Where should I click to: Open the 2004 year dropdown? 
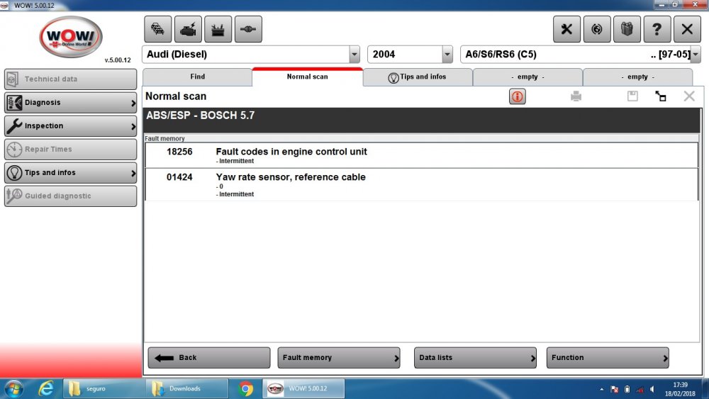[x=447, y=55]
